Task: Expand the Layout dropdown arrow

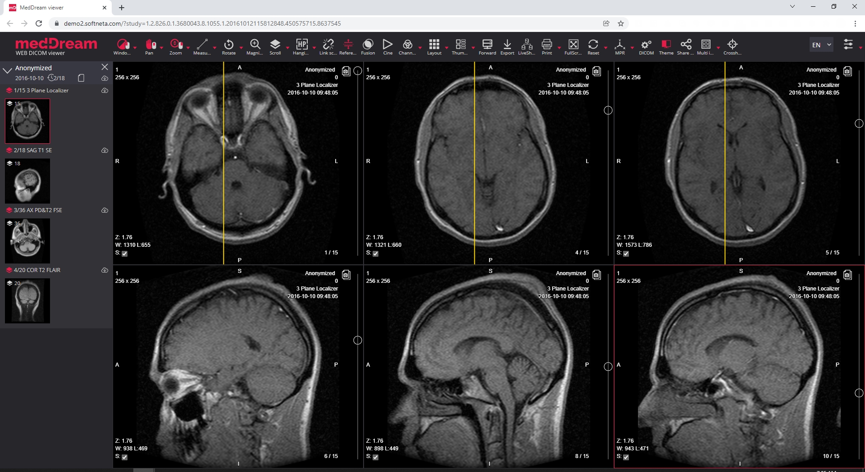Action: coord(446,47)
